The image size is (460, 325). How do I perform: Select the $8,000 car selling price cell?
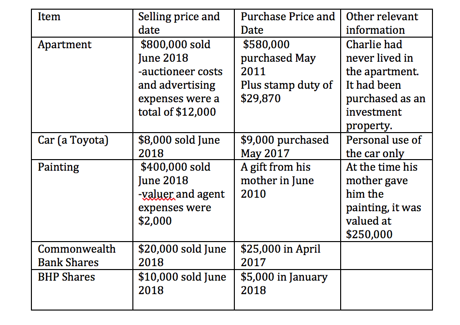click(x=179, y=147)
